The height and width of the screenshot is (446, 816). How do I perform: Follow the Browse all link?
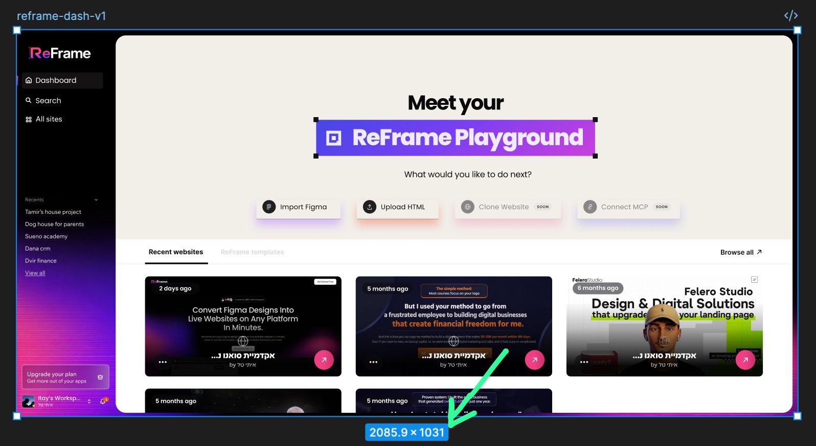point(741,252)
